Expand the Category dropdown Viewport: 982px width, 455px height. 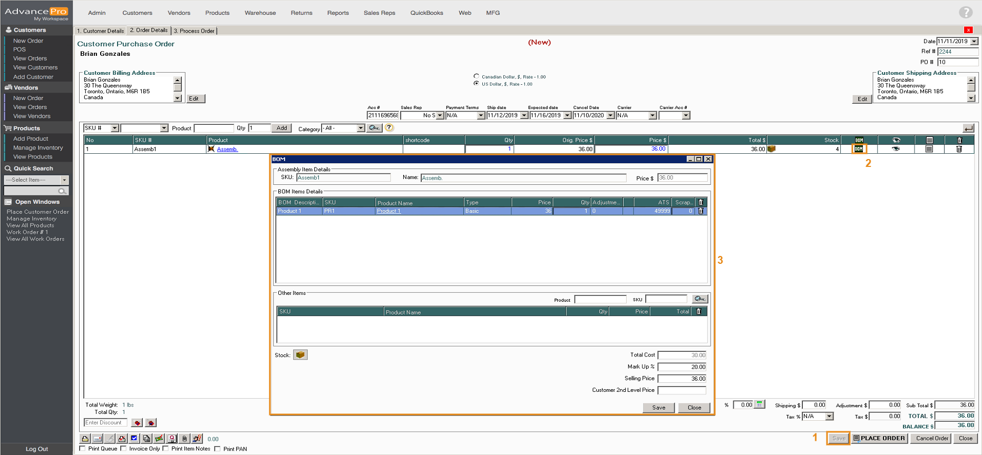(361, 128)
